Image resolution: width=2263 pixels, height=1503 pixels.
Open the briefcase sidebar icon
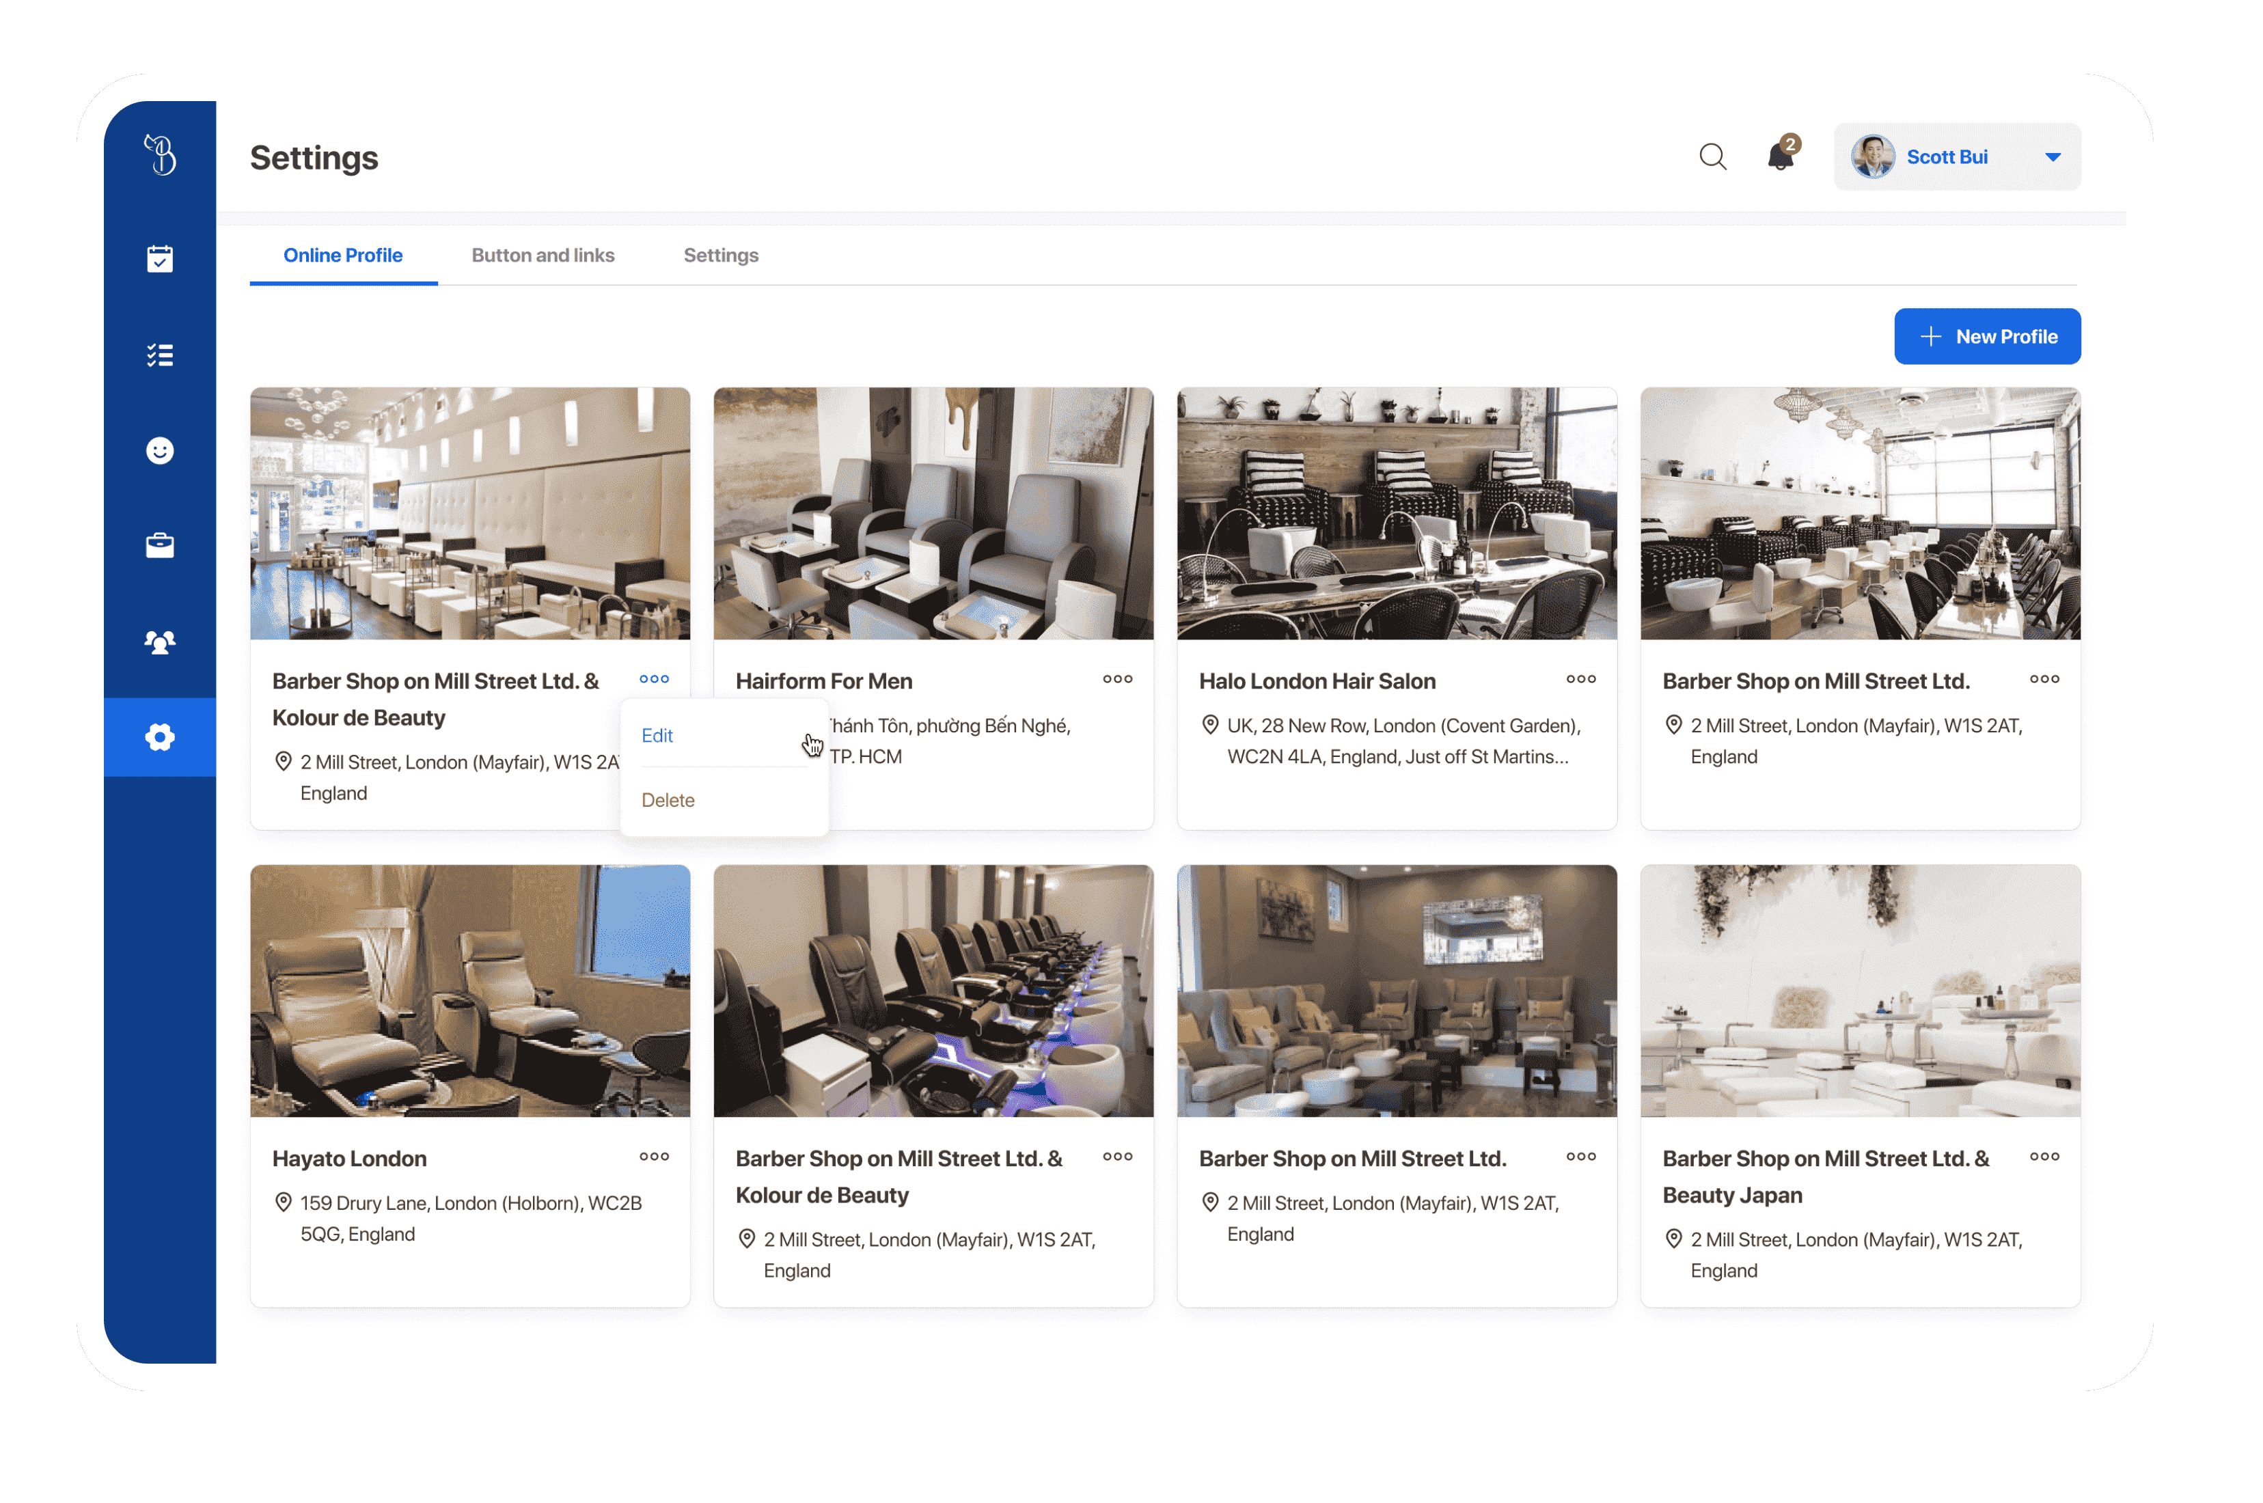coord(159,545)
